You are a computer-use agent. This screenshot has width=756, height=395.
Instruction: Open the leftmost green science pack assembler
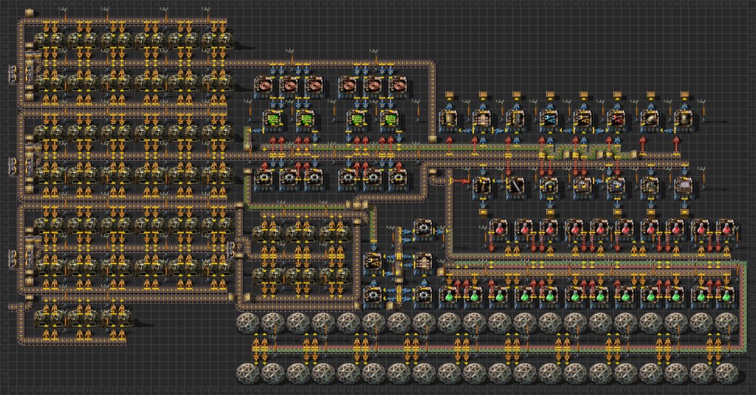click(449, 296)
